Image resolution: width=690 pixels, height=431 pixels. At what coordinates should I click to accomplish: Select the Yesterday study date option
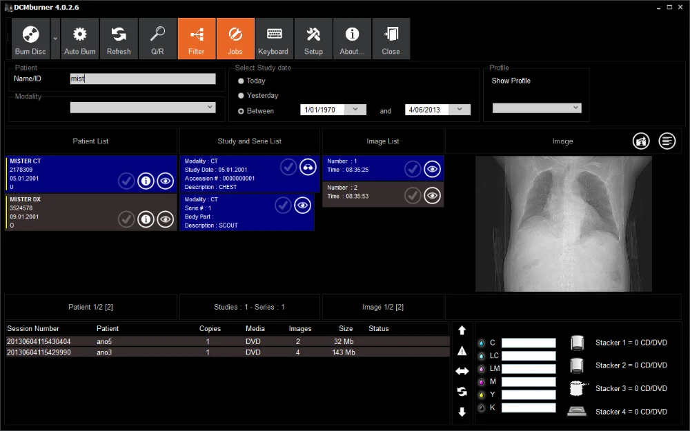[x=241, y=96]
